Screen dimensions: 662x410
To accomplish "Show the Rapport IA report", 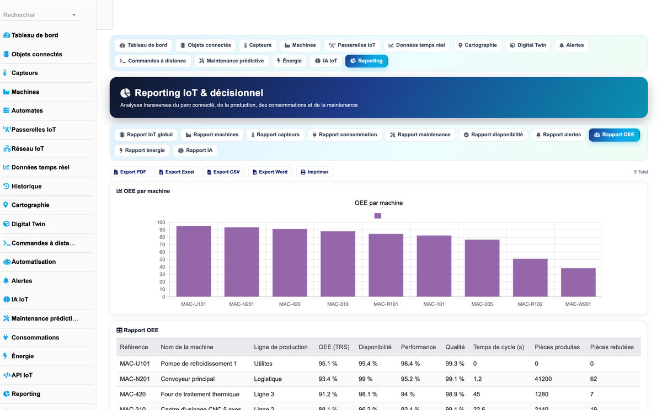I will point(195,150).
